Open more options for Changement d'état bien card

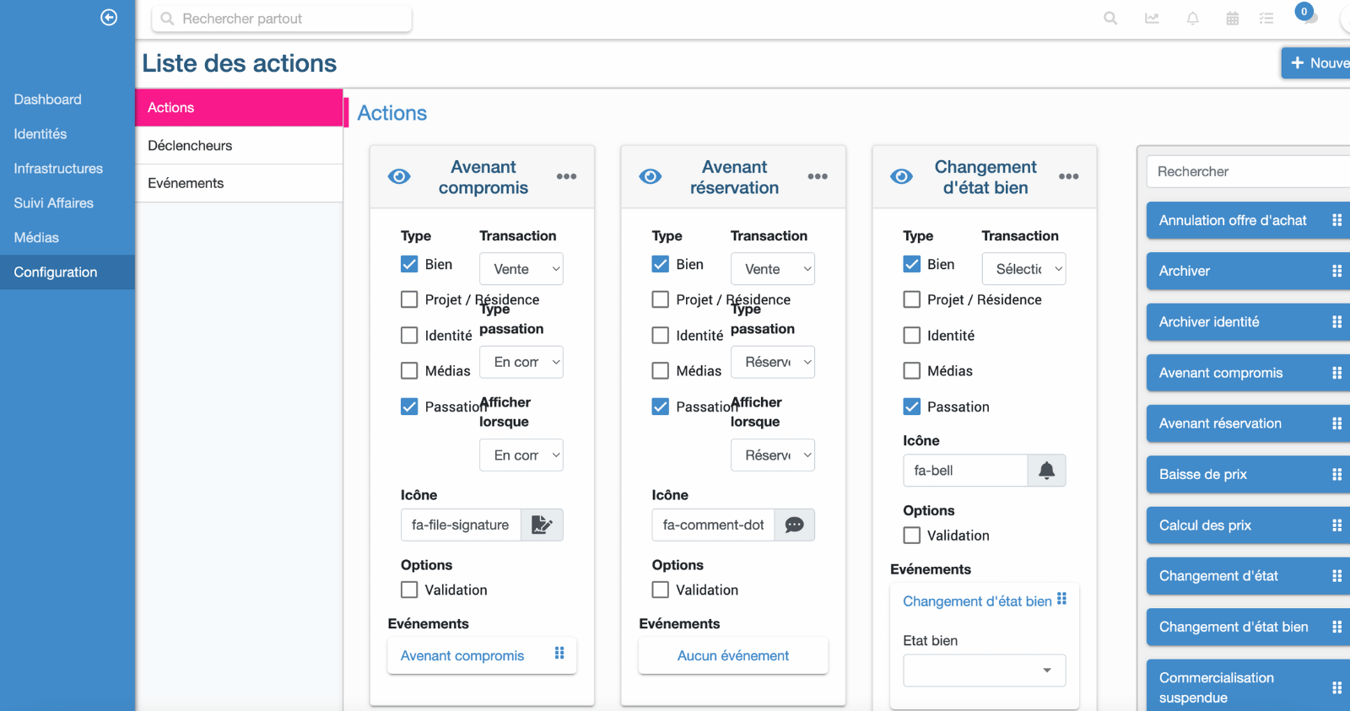click(x=1069, y=176)
